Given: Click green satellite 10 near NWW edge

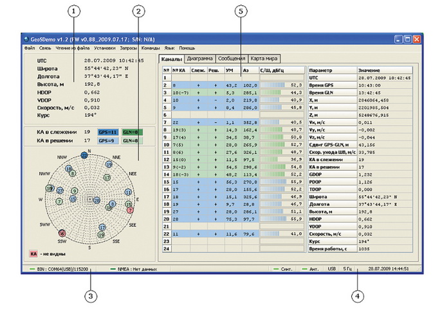Looking at the screenshot, I should (50, 188).
